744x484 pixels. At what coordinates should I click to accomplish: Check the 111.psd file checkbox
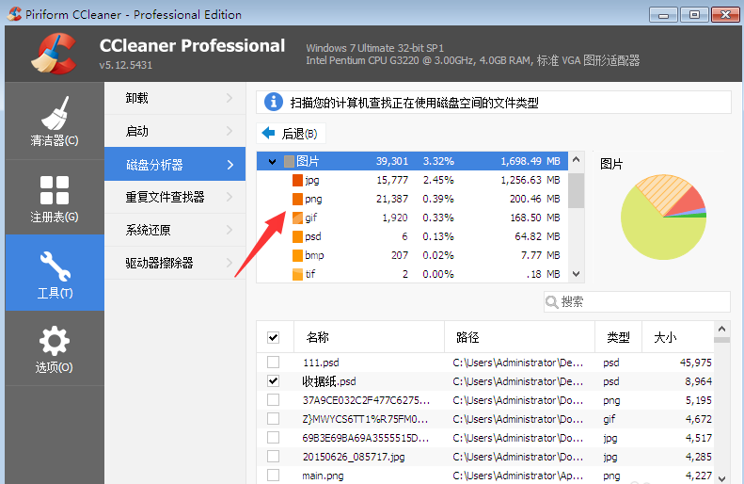point(274,363)
